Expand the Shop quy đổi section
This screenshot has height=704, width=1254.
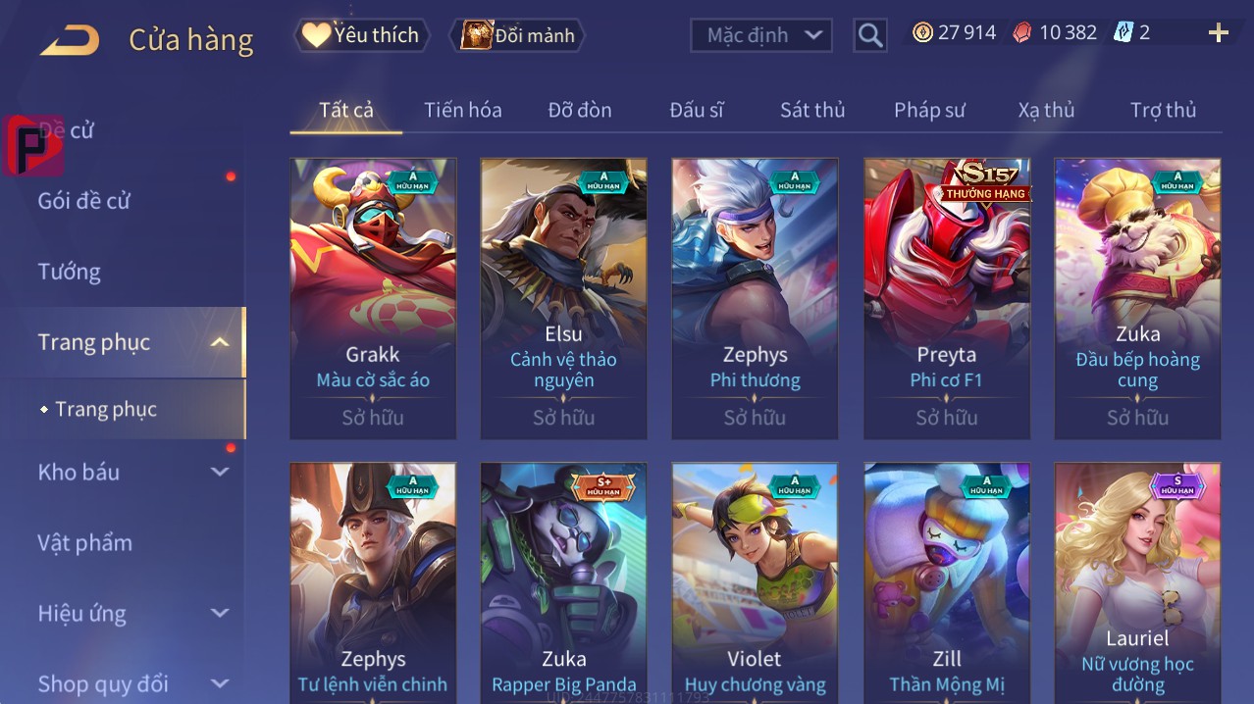click(220, 683)
